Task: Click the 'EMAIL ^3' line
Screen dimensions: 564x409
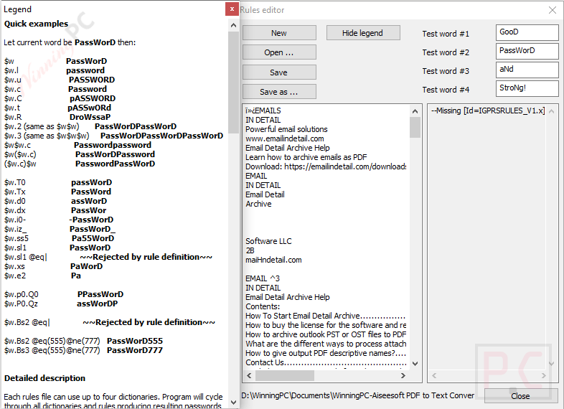Action: coord(262,278)
